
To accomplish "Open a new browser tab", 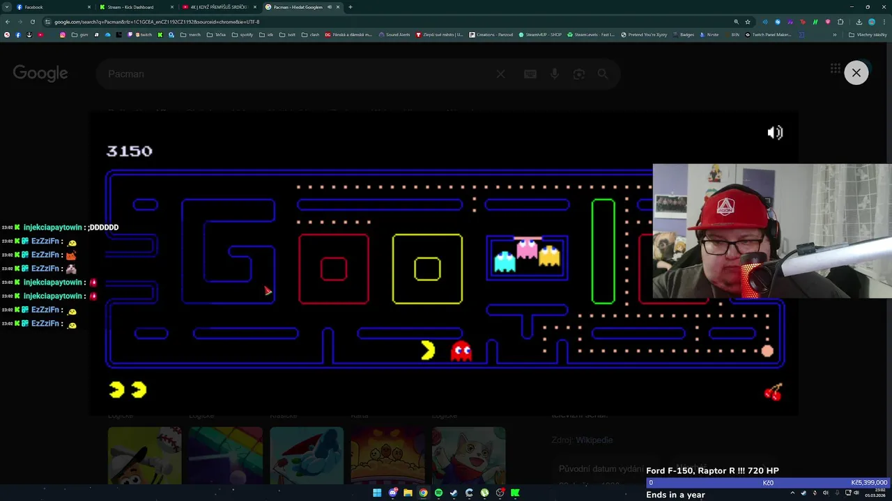I will click(351, 7).
